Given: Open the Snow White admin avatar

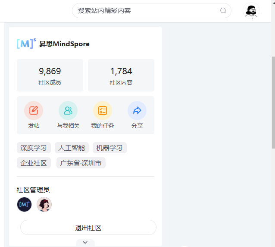Looking at the screenshot, I should click(44, 204).
